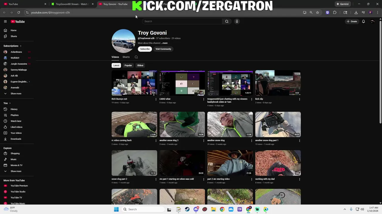Viewport: 382px width, 214px height.
Task: Open part 2 atv starting video title
Action: [218, 179]
